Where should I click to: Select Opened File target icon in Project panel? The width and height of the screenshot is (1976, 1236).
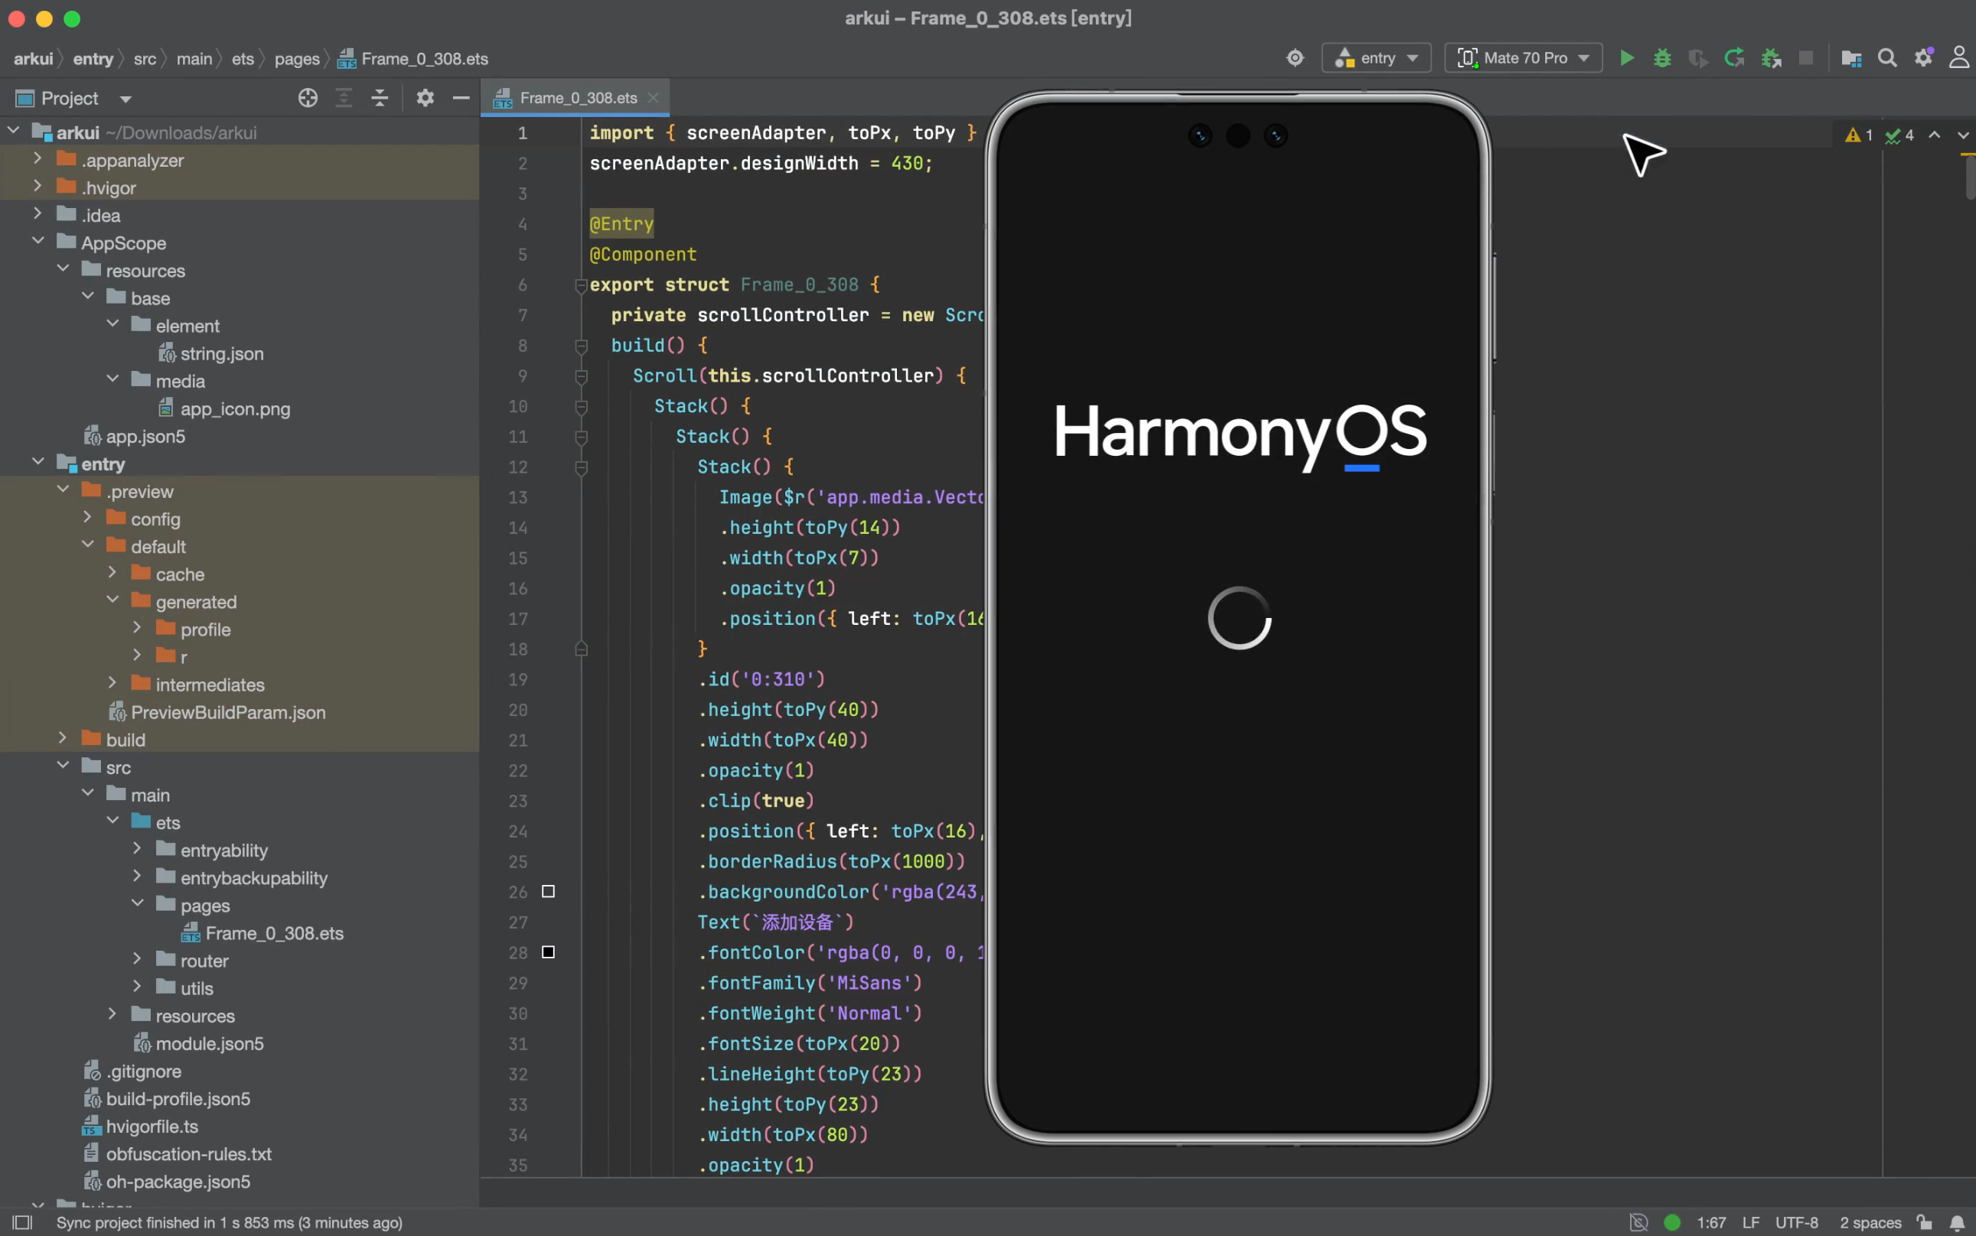point(308,98)
